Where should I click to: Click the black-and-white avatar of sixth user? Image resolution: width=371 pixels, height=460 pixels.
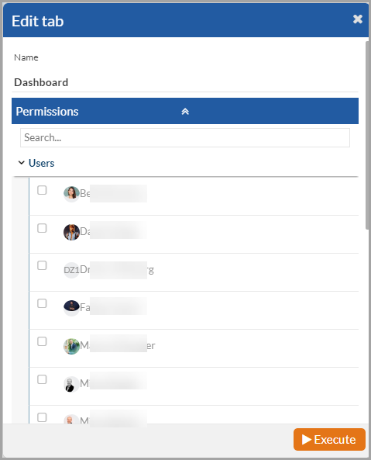pyautogui.click(x=71, y=384)
